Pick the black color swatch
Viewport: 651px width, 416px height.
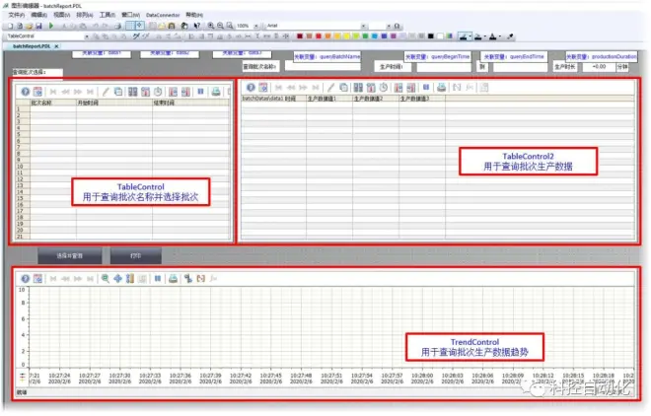tap(431, 36)
